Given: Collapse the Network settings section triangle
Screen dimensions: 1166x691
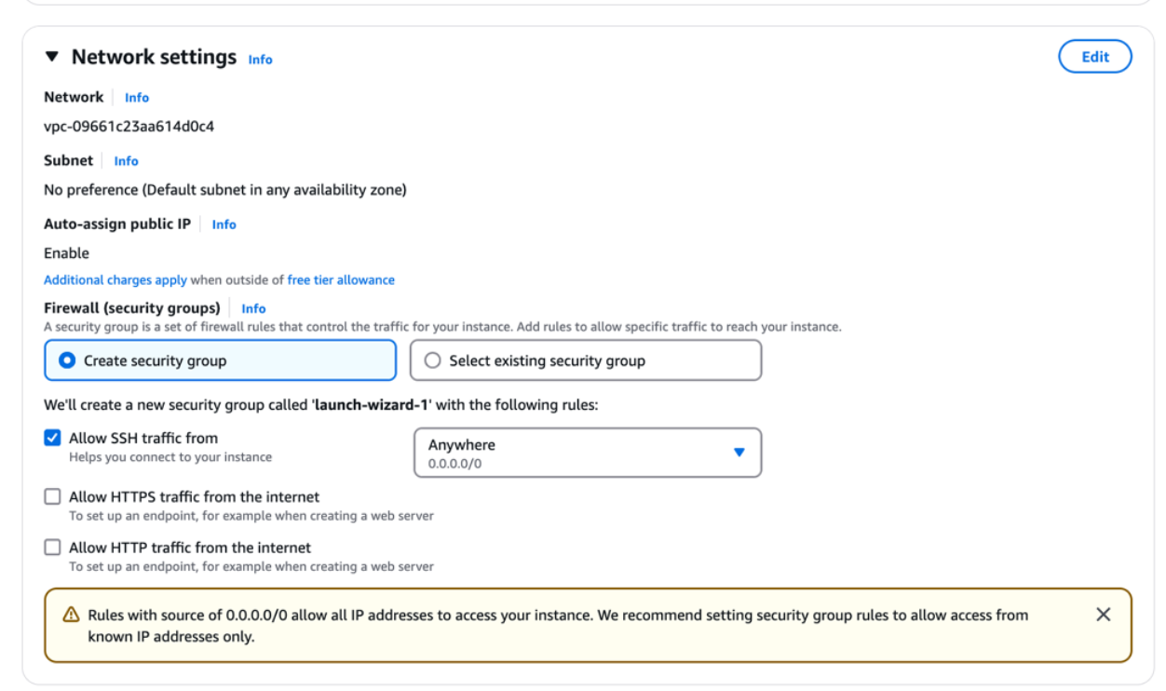Looking at the screenshot, I should (51, 58).
